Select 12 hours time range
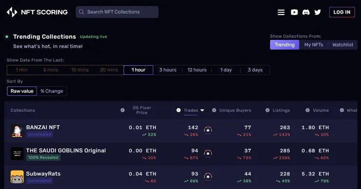Viewport: 361px width, 189px height. point(197,70)
